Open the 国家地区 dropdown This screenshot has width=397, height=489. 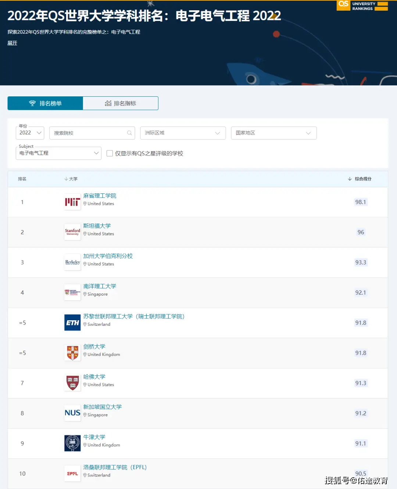[x=273, y=133]
